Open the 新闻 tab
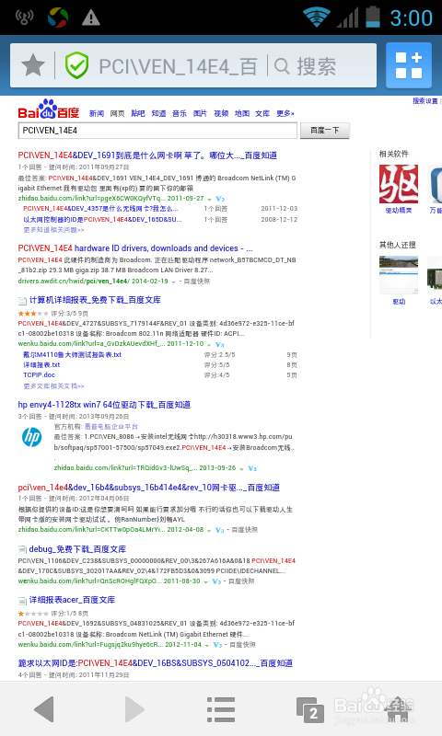Screen dimensions: 442x736 (97, 113)
